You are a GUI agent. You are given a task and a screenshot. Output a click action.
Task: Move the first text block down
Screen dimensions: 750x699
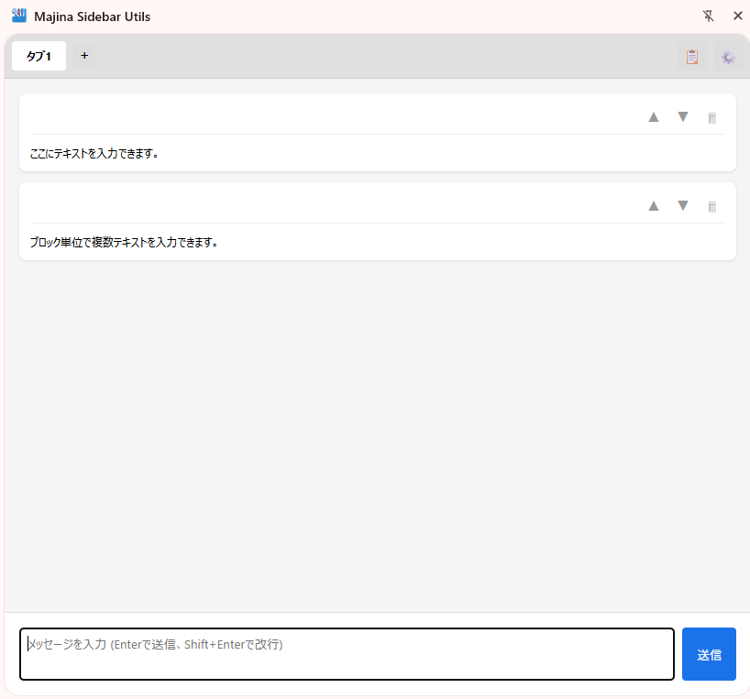click(x=682, y=117)
